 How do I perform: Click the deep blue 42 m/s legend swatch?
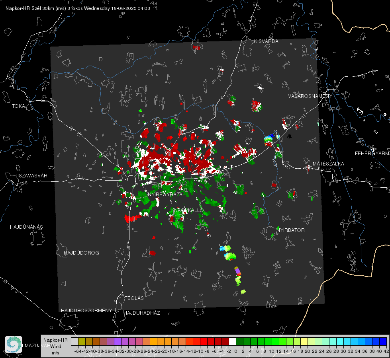[383, 342]
